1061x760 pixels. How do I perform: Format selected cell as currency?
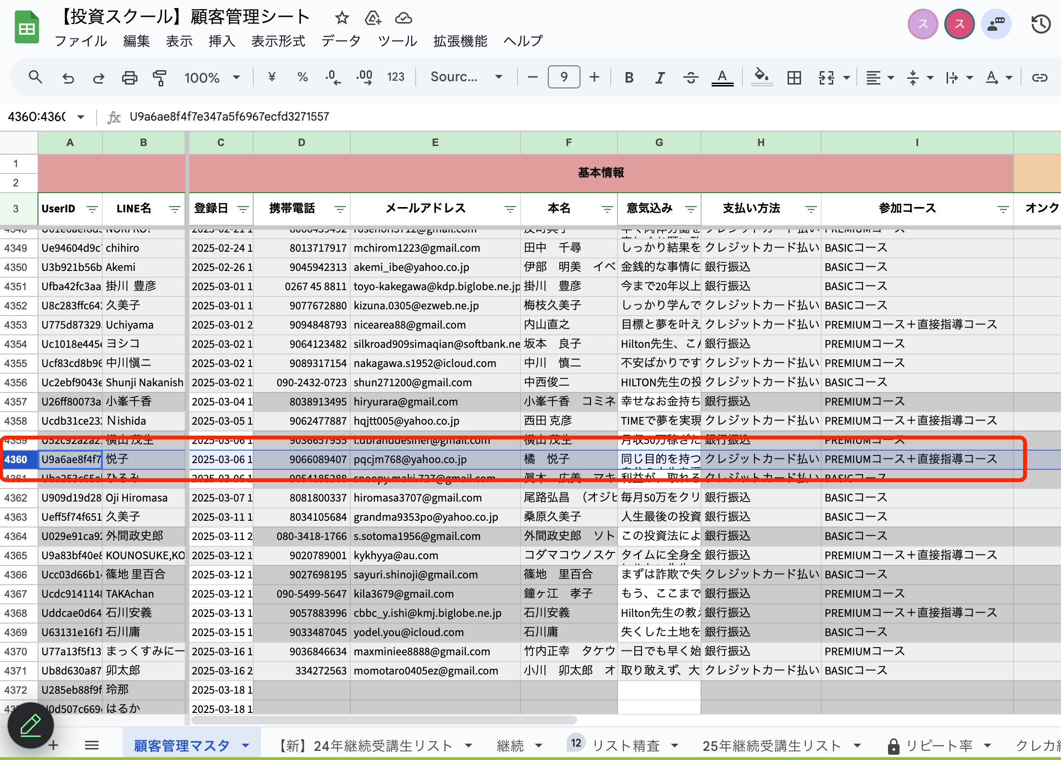(272, 77)
